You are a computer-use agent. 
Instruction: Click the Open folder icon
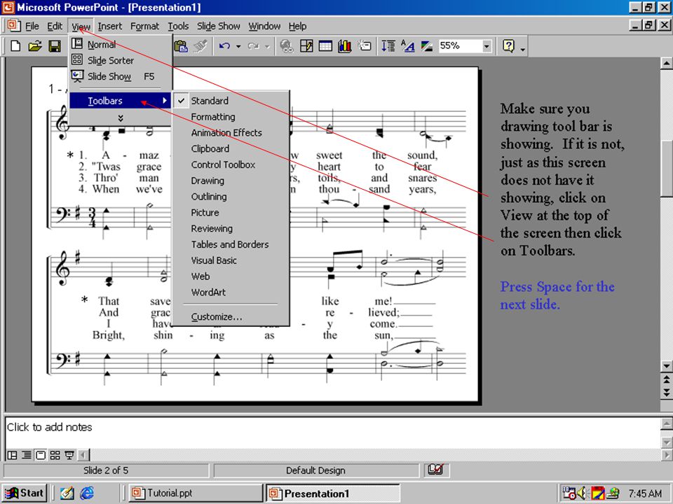[35, 46]
